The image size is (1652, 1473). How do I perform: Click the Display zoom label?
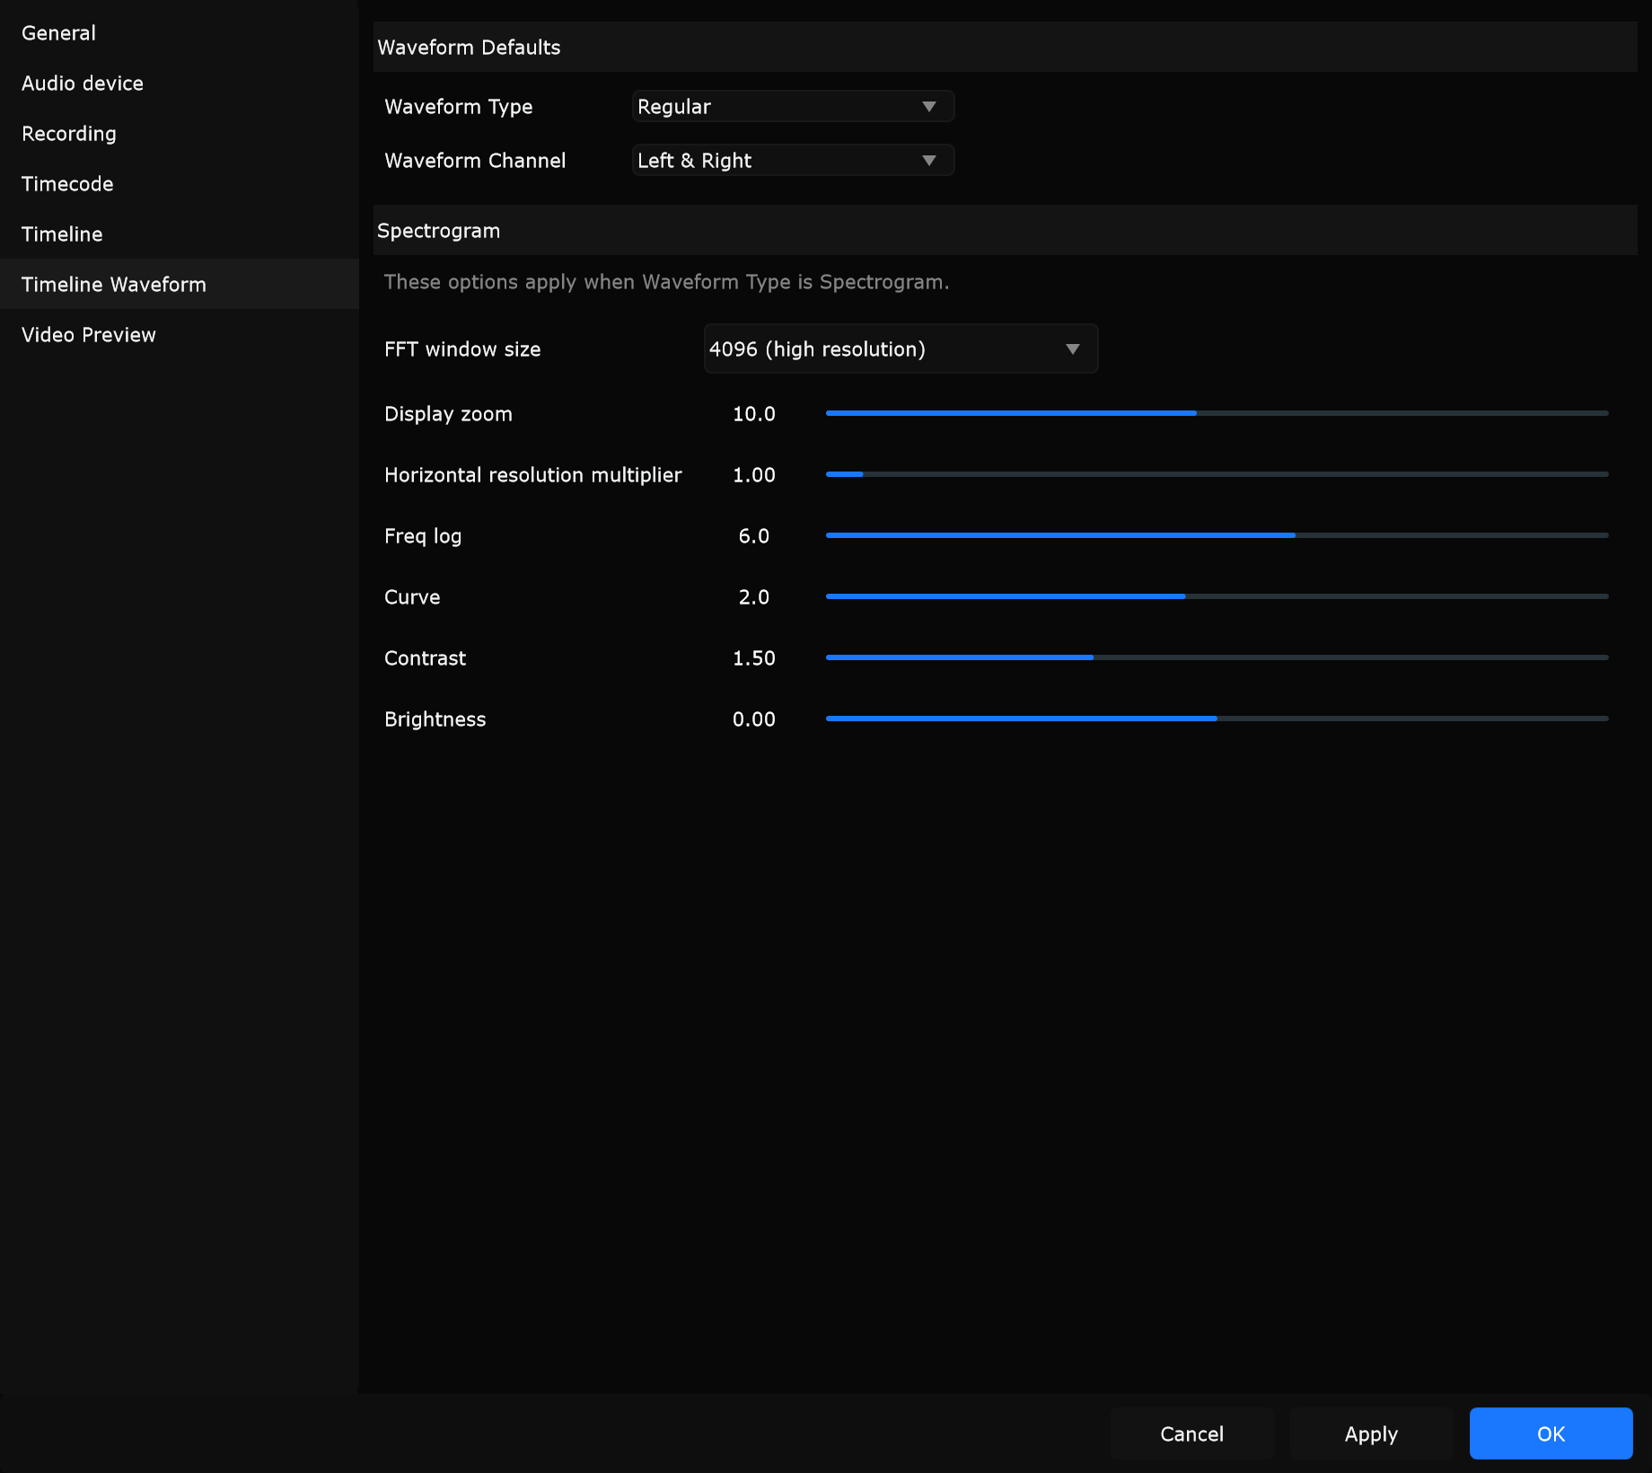[448, 414]
